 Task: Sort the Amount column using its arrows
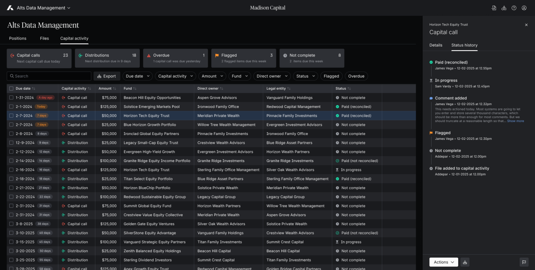tap(115, 89)
